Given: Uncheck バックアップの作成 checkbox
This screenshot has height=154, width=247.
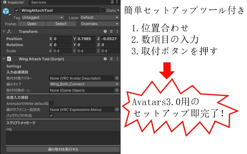Looking at the screenshot, I should [51, 115].
